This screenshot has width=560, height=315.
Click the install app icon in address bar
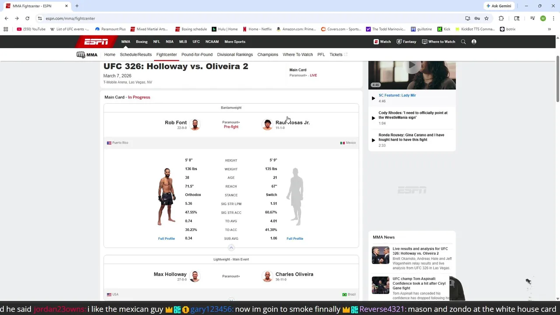coord(468,18)
